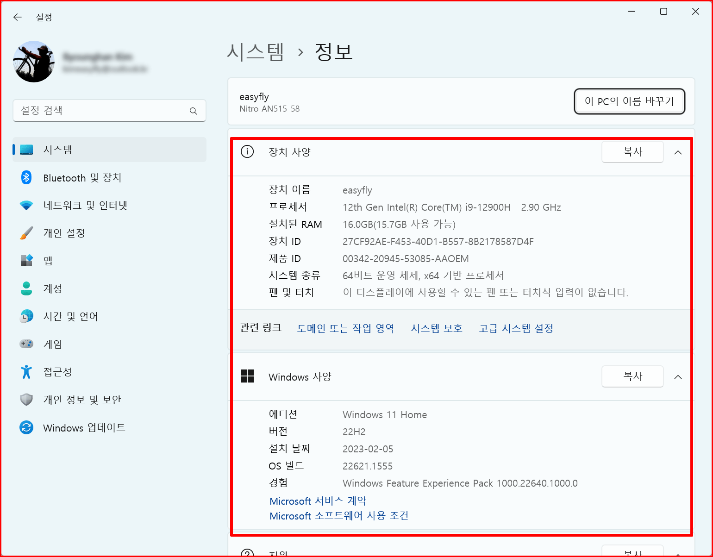Open 고급 시스템 설정 link
The image size is (713, 557).
516,328
